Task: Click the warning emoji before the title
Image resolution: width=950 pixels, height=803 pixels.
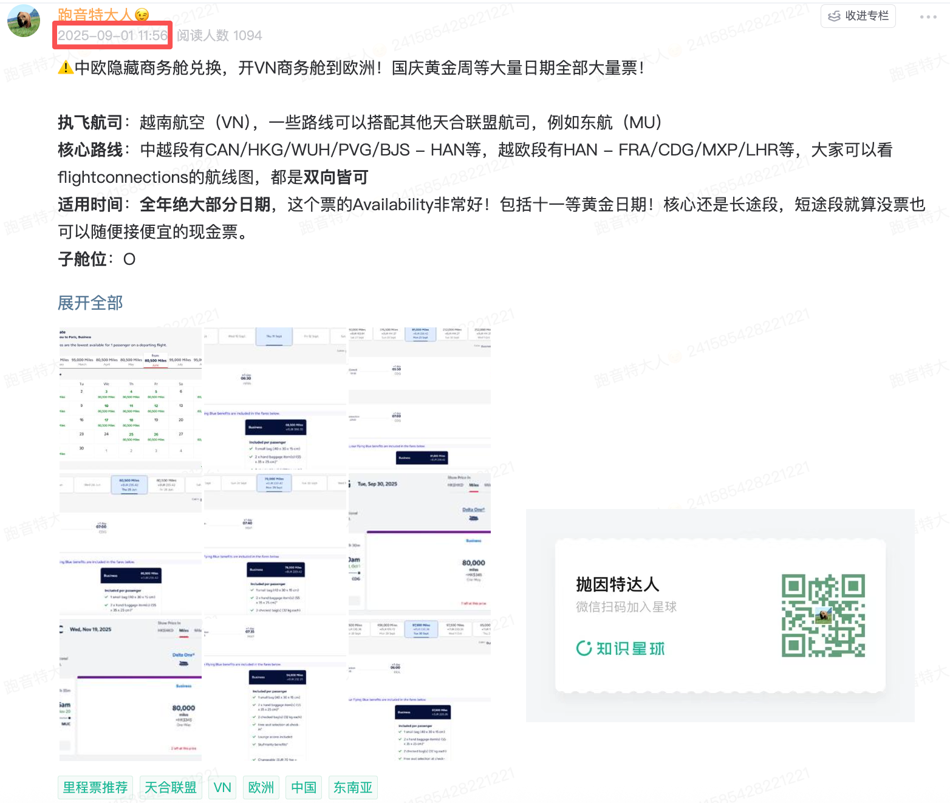Action: click(66, 67)
